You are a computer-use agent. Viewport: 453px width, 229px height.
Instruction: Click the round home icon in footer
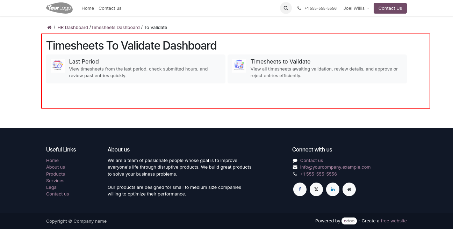349,190
